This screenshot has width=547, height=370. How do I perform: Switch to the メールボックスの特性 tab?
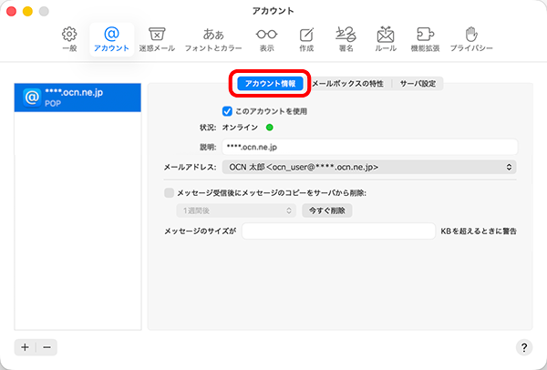(x=347, y=83)
